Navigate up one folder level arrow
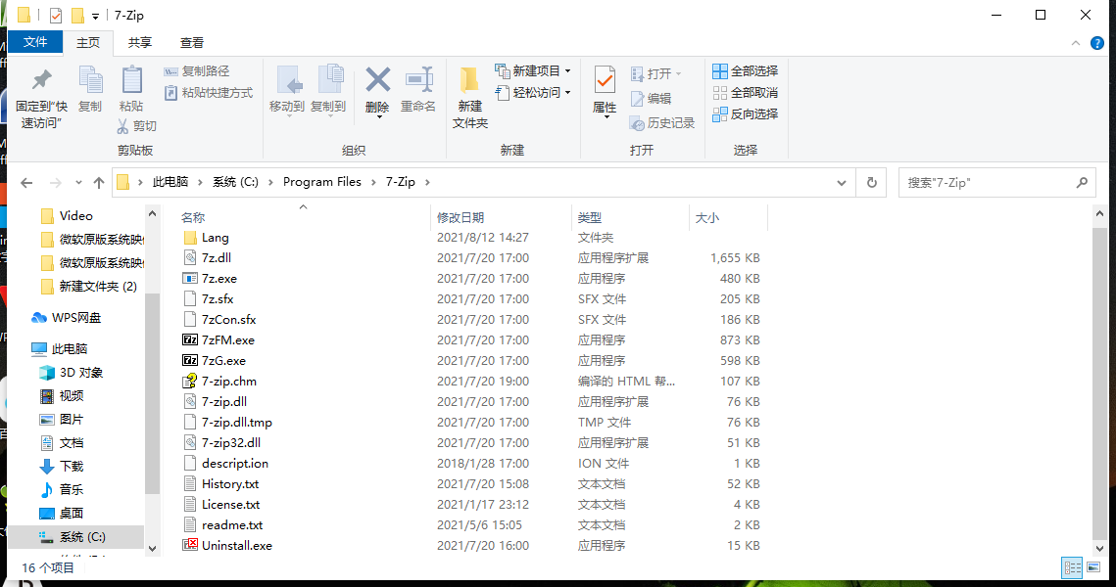The image size is (1116, 587). click(99, 183)
